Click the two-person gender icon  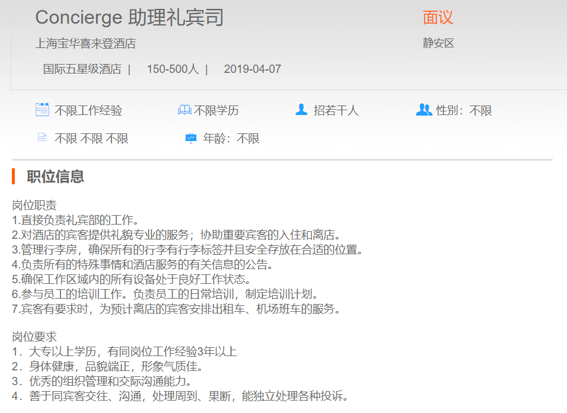pos(423,110)
